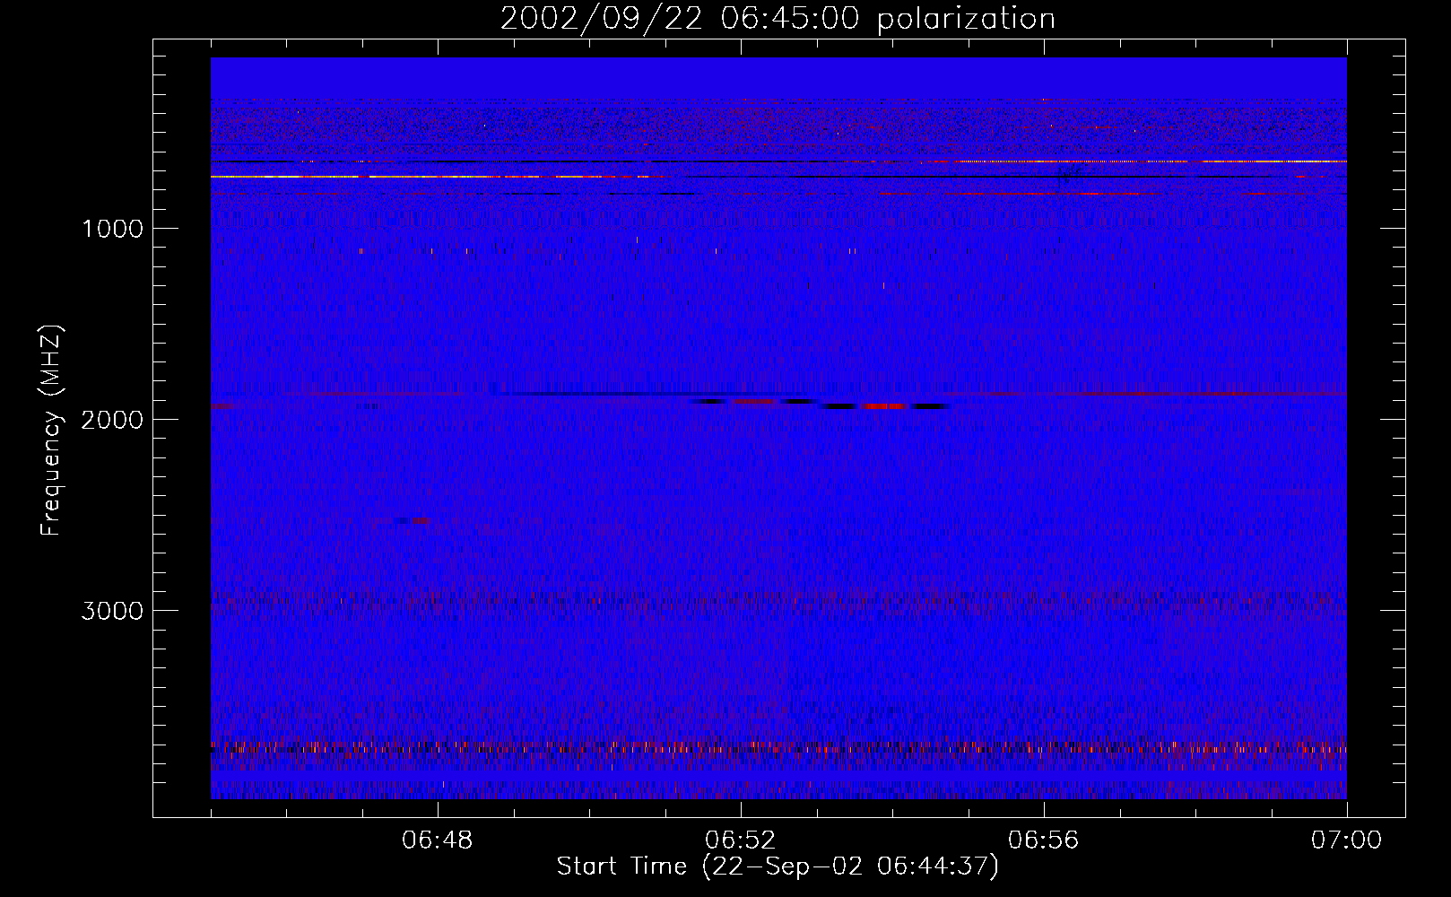1451x897 pixels.
Task: Click the 3000 frequency tick label
Action: pyautogui.click(x=112, y=611)
